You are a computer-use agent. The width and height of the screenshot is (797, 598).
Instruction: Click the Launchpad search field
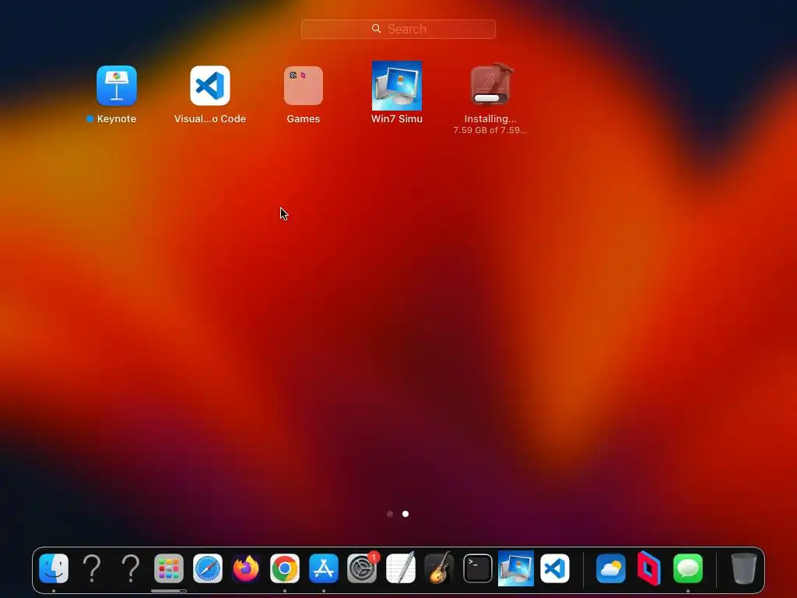pos(398,29)
